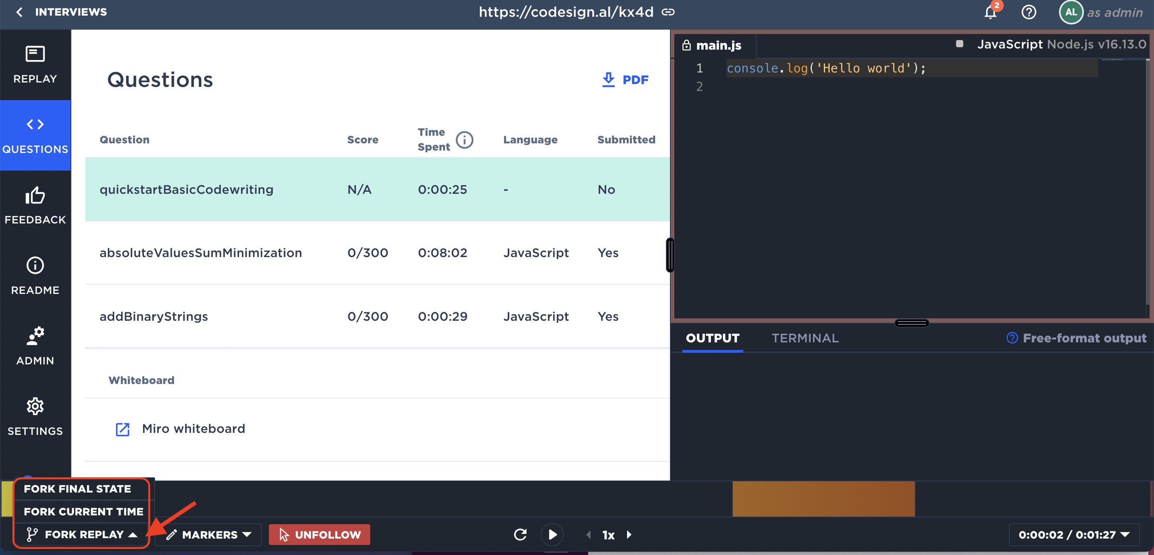This screenshot has height=555, width=1154.
Task: Show Time Spent info tooltip icon
Action: (x=464, y=140)
